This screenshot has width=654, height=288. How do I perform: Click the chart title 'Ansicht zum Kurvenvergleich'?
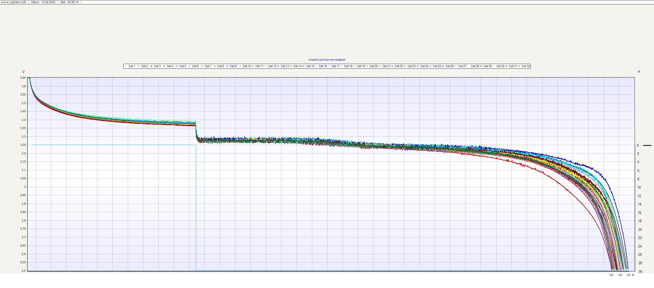coord(327,60)
